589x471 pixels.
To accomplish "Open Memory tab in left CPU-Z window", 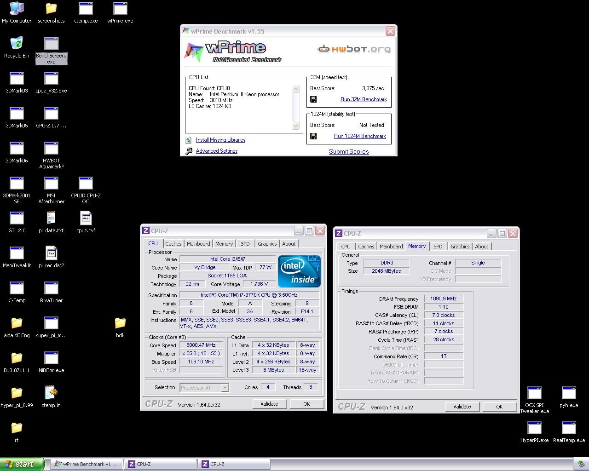I will click(224, 244).
